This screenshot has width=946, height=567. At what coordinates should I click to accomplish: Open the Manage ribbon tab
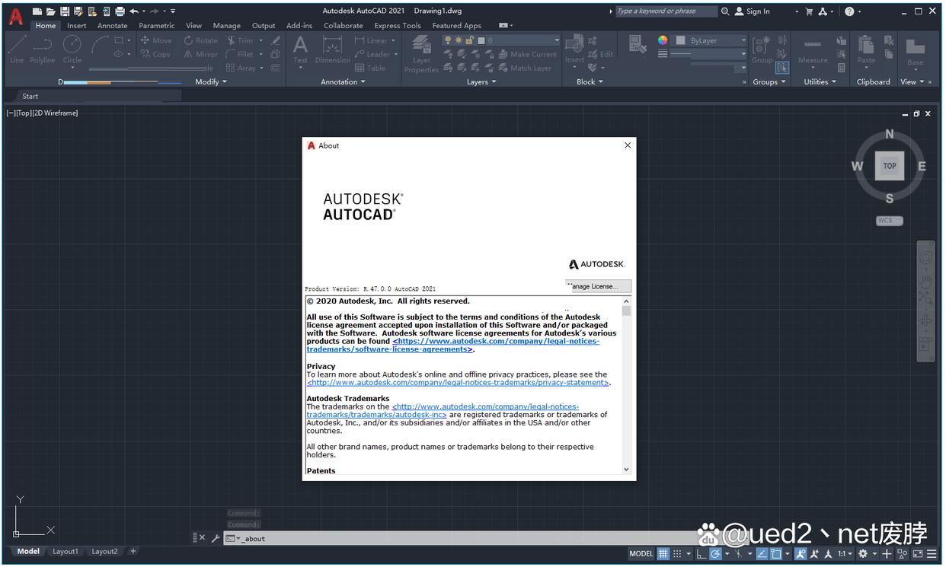click(227, 25)
